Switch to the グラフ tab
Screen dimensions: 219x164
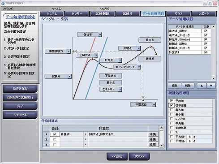pos(178,14)
